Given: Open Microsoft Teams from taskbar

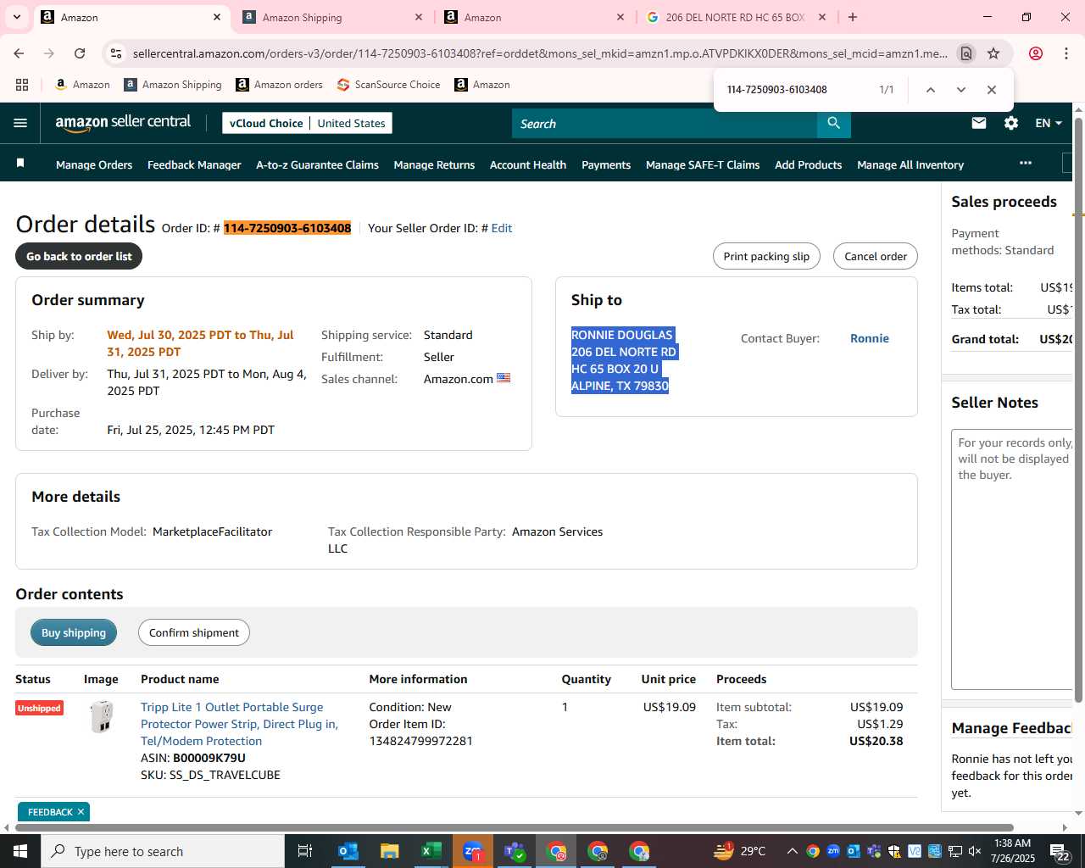Looking at the screenshot, I should pyautogui.click(x=515, y=851).
